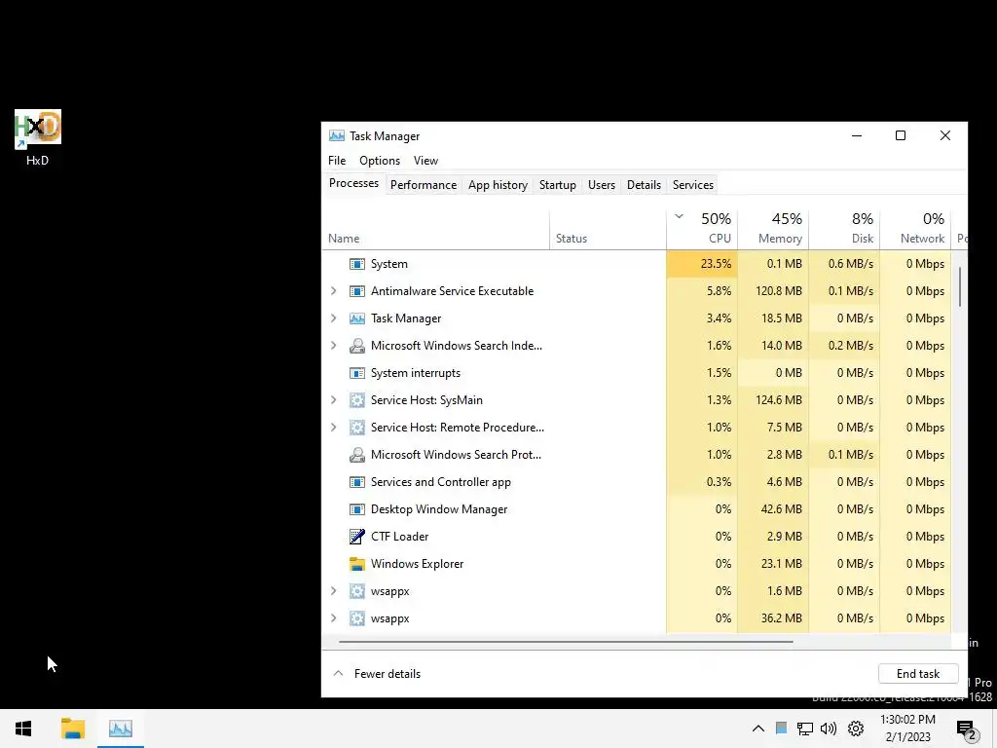Click the Desktop Window Manager icon

(x=357, y=509)
